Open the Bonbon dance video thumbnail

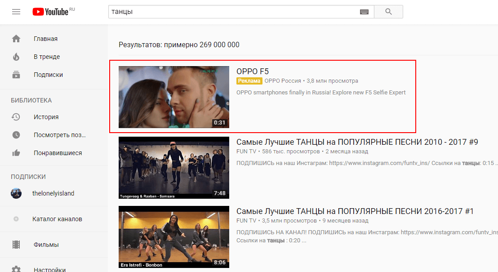tap(174, 237)
